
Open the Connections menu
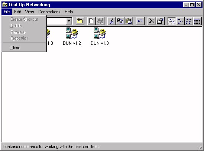(49, 12)
